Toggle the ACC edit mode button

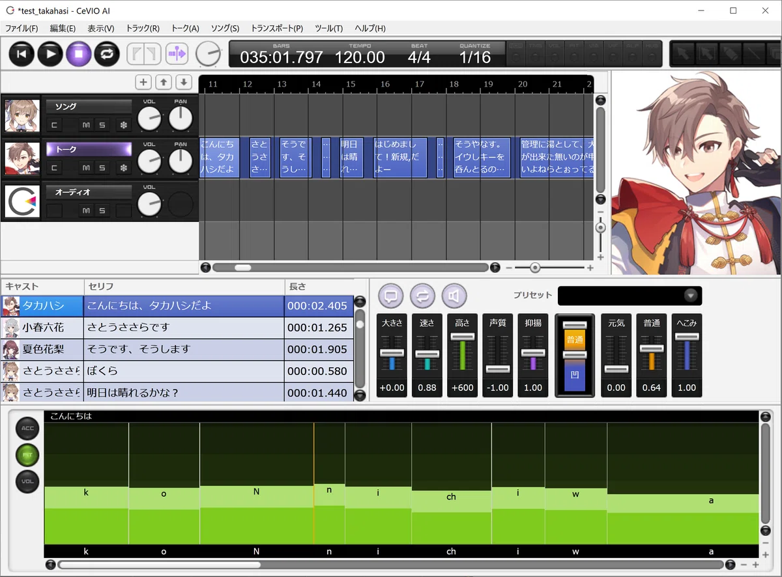(x=27, y=428)
